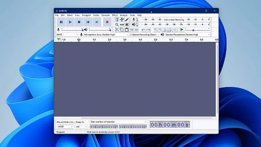Click the Pause button
This screenshot has width=261, height=147.
[x=61, y=22]
